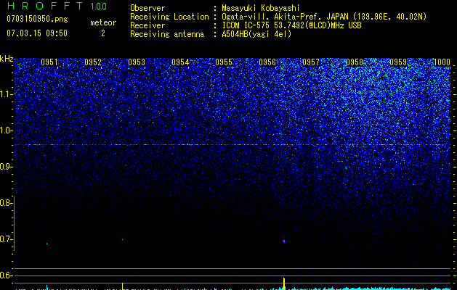The height and width of the screenshot is (290, 457).
Task: Click the 0959 time marker
Action: coord(398,62)
